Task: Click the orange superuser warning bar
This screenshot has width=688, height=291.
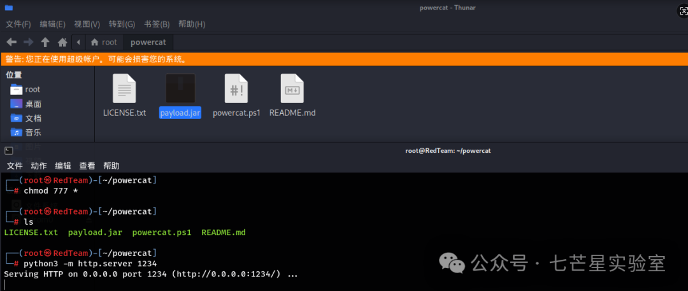Action: click(x=344, y=59)
